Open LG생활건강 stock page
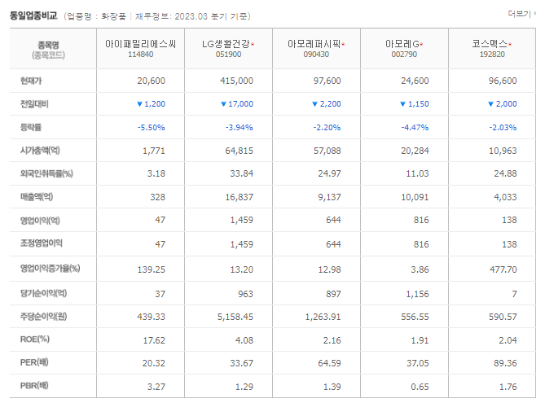 coord(226,44)
